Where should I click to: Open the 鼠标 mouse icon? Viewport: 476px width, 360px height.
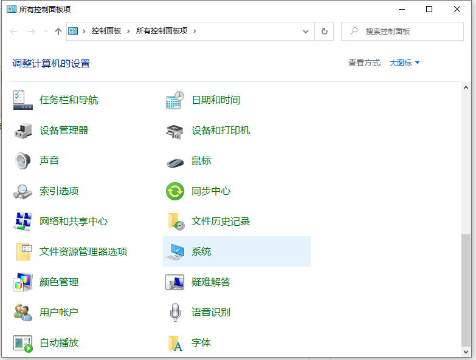pyautogui.click(x=175, y=163)
